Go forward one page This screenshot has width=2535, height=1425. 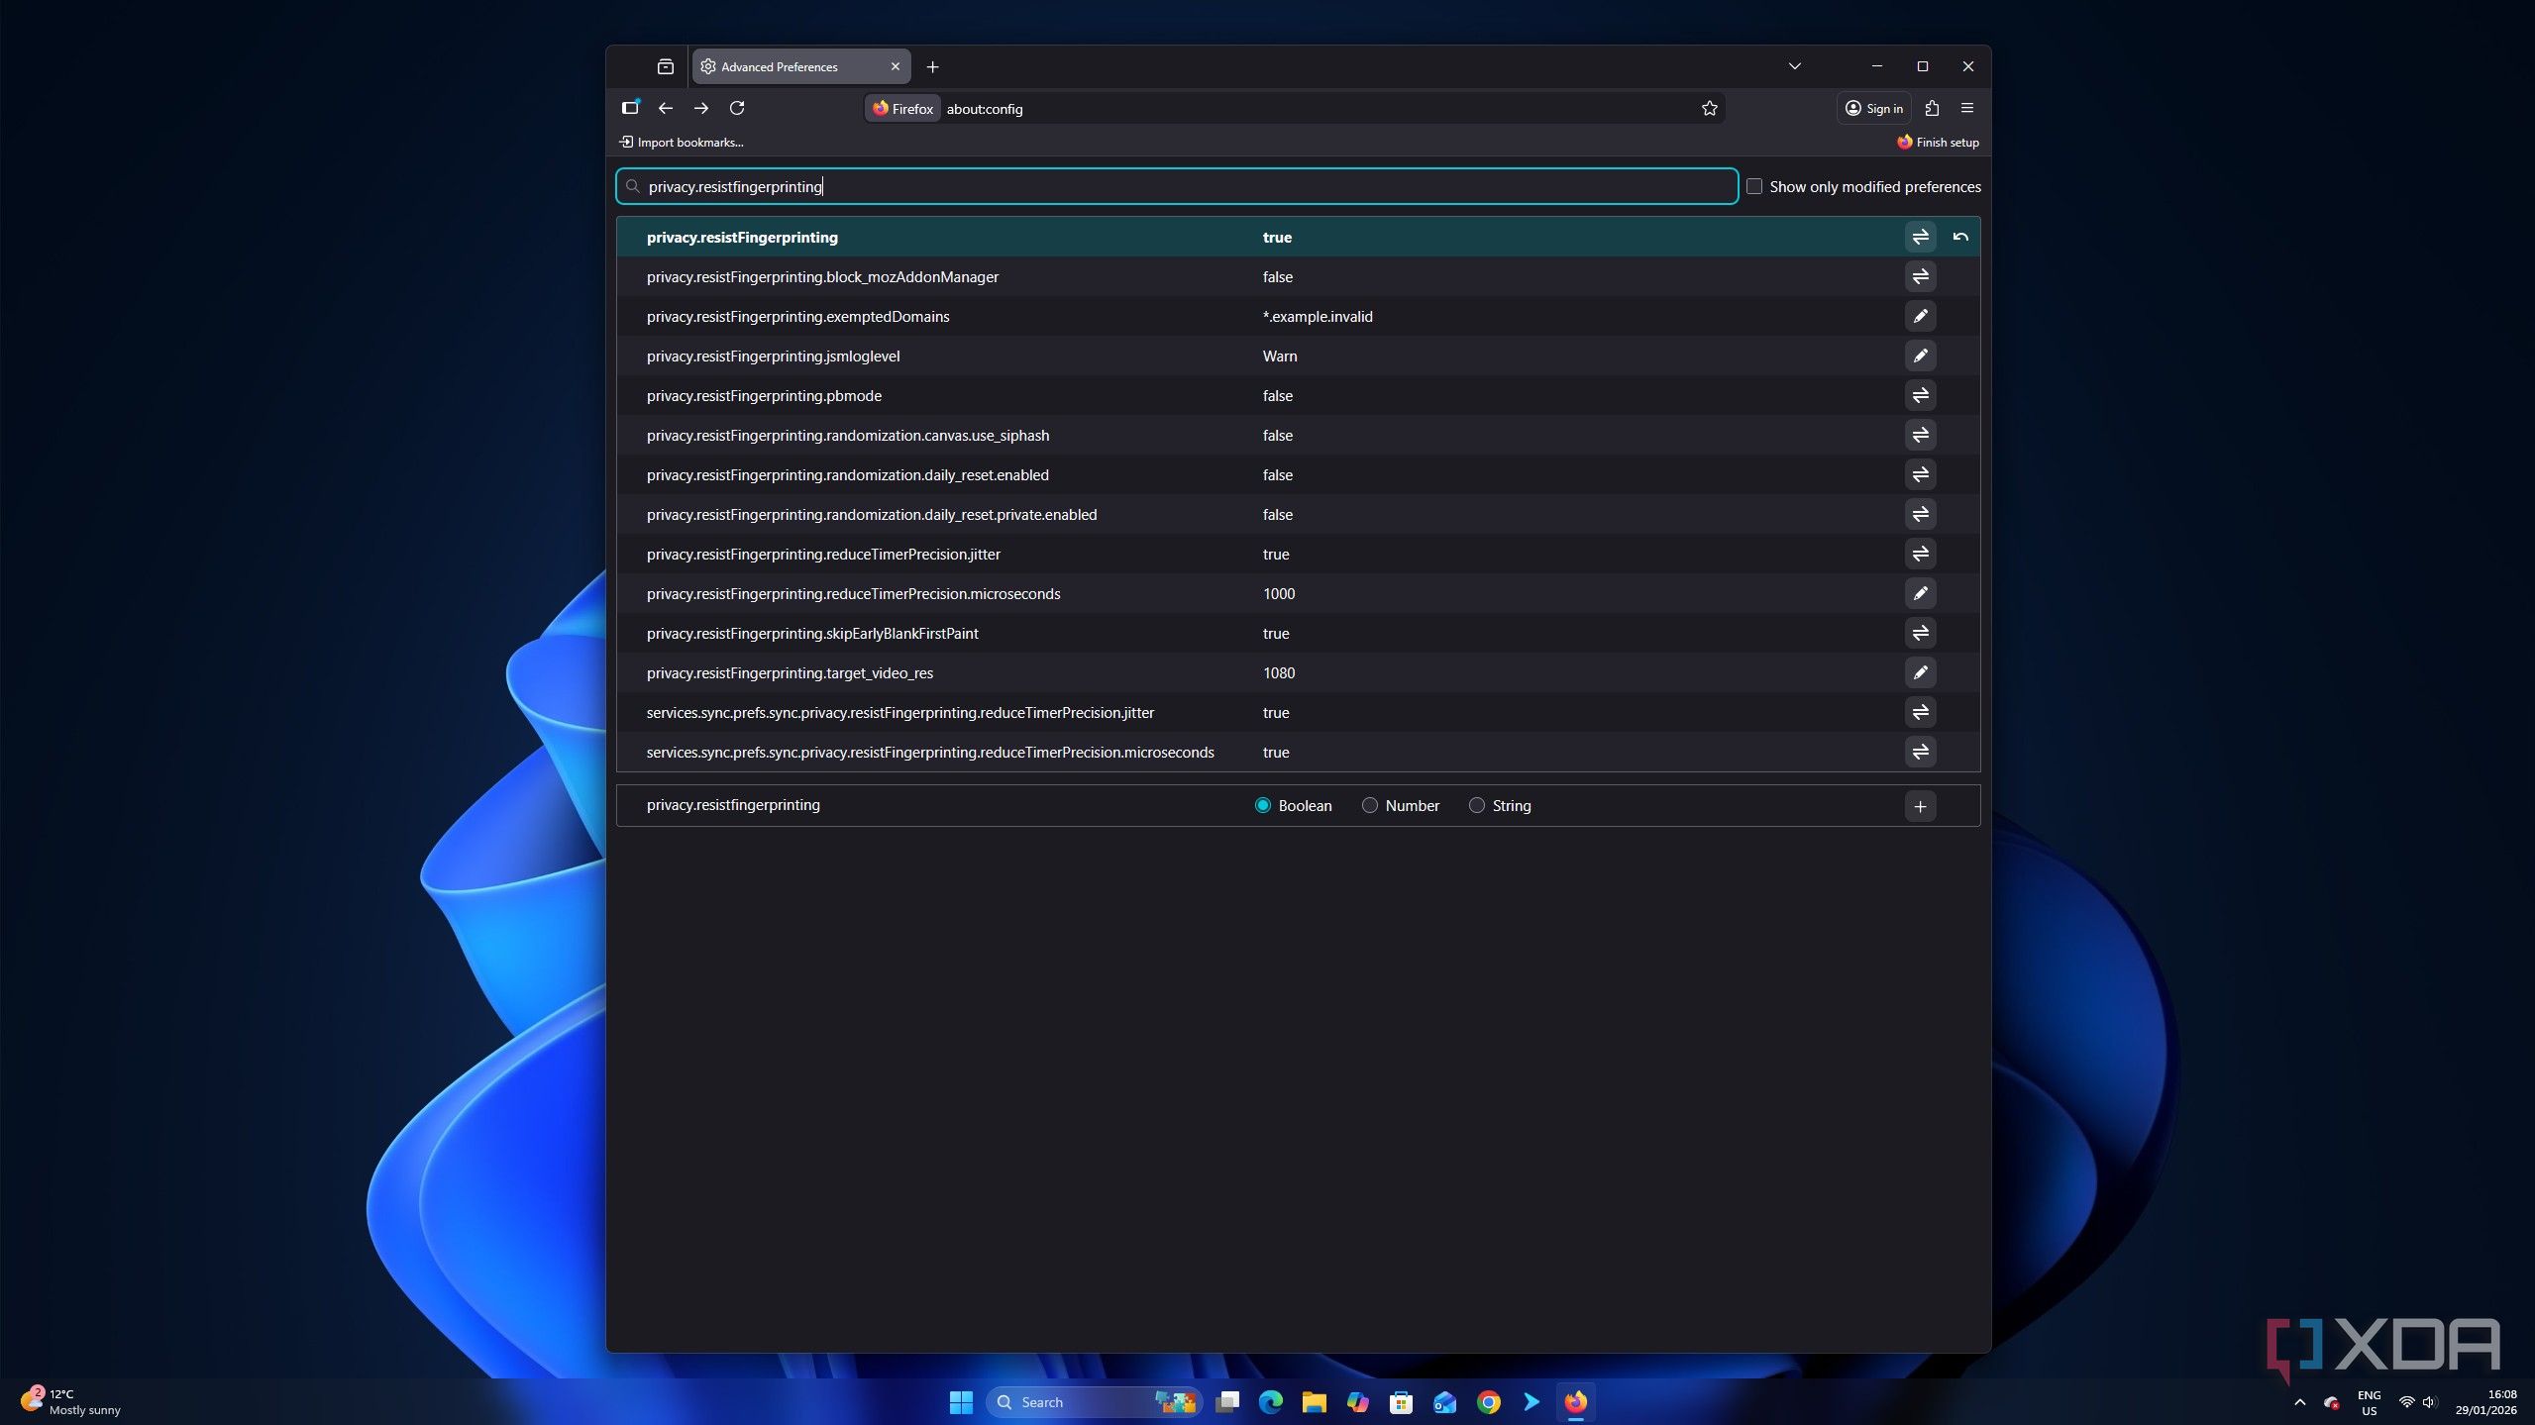701,108
